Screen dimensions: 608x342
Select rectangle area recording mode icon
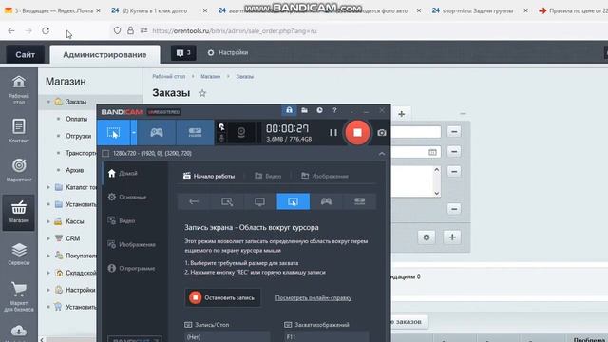tap(227, 201)
